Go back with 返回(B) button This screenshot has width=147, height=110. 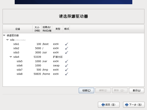pos(109,105)
